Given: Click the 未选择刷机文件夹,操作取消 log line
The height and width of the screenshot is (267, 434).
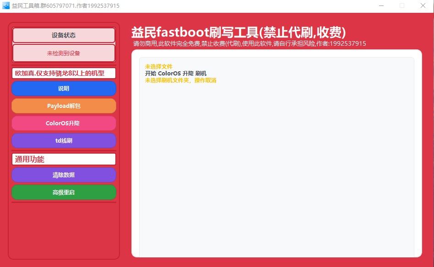Looking at the screenshot, I should coord(181,80).
